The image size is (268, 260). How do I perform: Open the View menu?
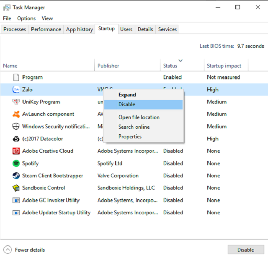(x=47, y=18)
